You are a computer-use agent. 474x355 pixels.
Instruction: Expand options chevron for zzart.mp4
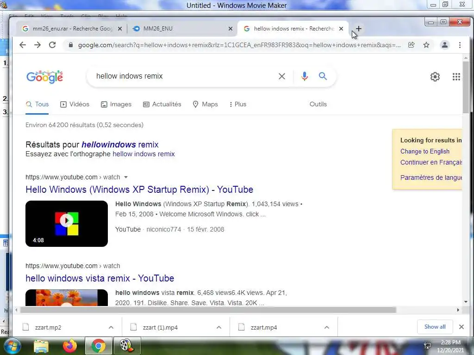coord(326,328)
